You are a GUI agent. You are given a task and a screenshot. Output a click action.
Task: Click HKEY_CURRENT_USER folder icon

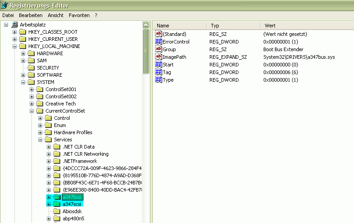tap(23, 39)
